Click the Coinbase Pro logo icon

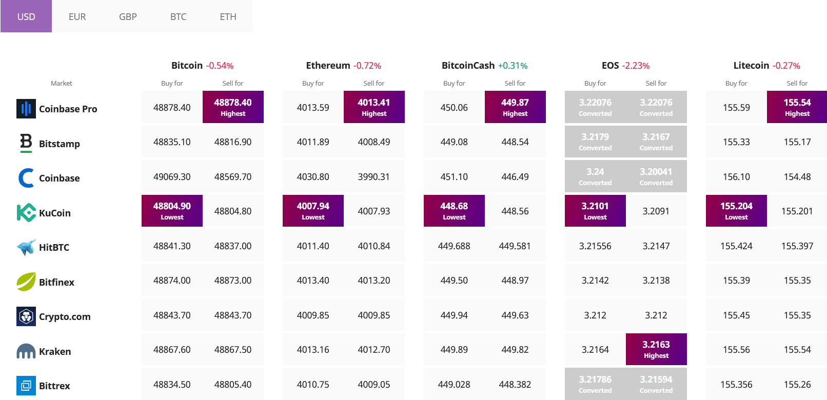coord(26,109)
